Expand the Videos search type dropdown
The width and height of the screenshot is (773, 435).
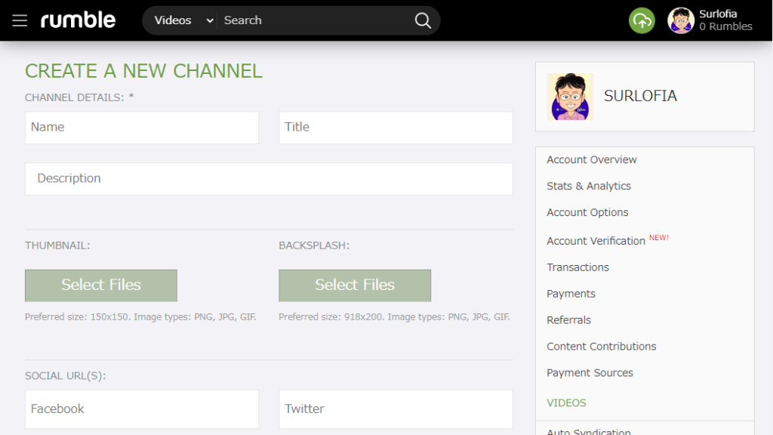[183, 20]
